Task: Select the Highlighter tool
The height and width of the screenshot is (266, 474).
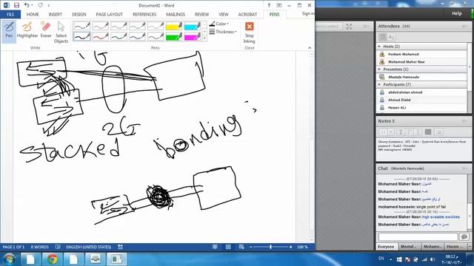Action: coord(27,30)
